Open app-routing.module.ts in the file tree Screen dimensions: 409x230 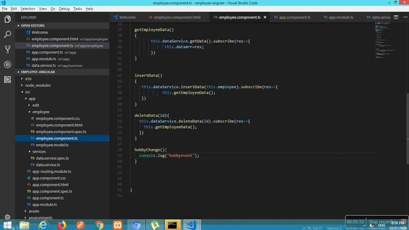click(52, 172)
